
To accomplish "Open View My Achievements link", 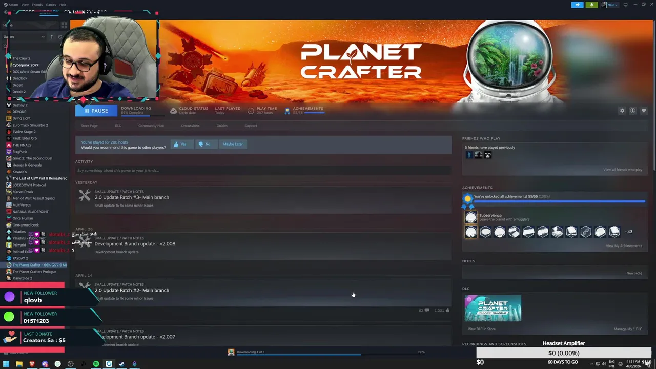I will click(624, 246).
